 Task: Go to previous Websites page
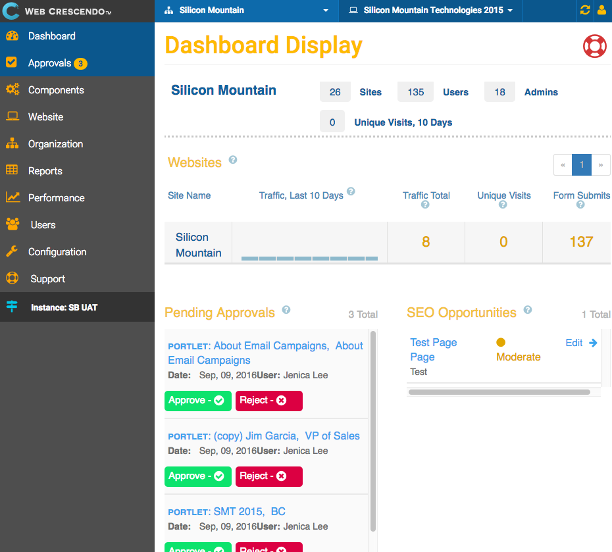pyautogui.click(x=563, y=165)
